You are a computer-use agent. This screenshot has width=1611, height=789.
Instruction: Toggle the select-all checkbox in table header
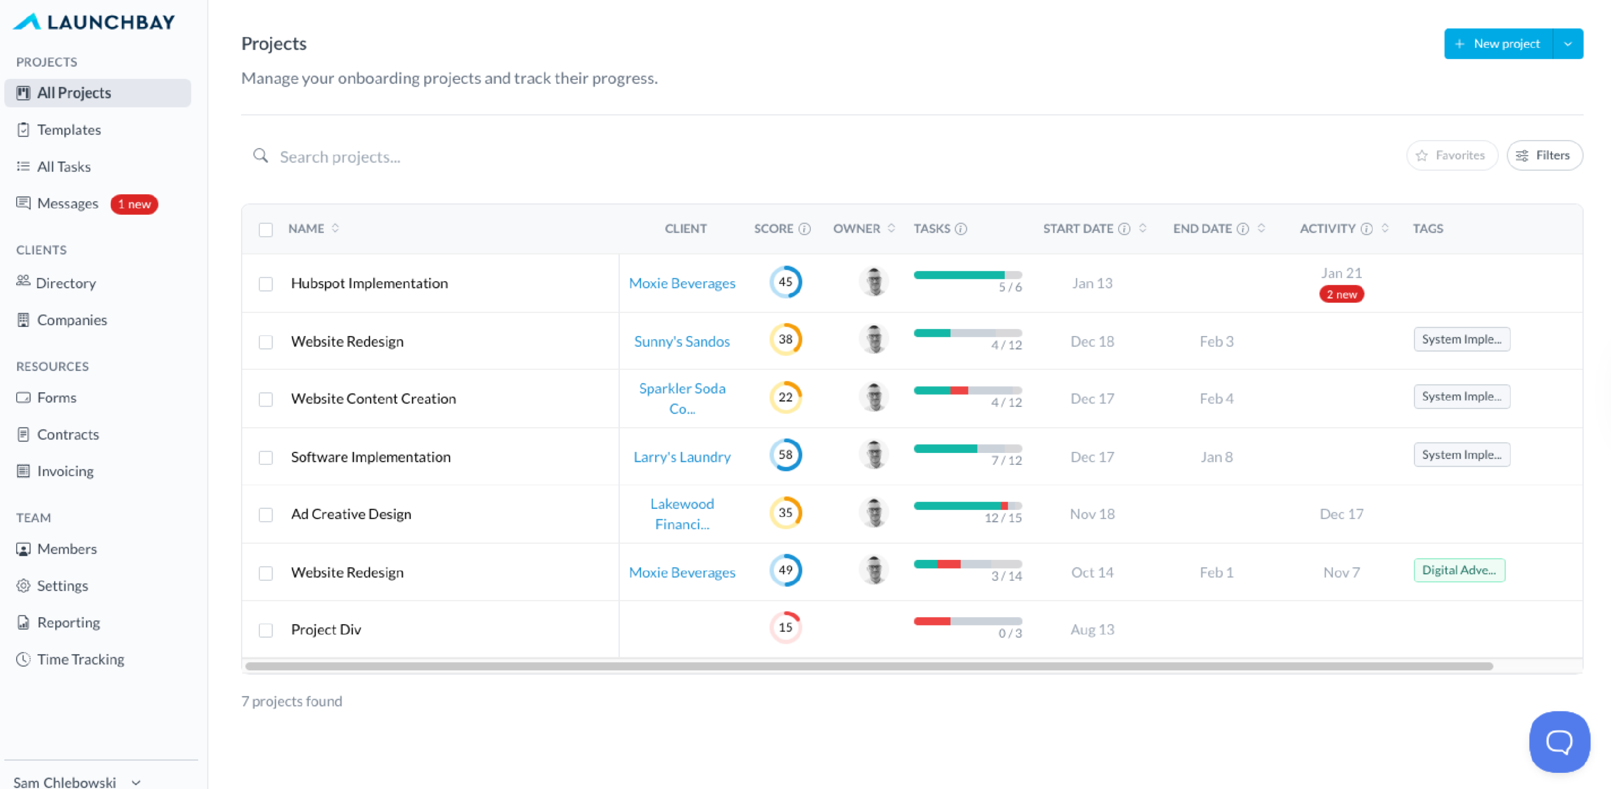[x=266, y=229]
